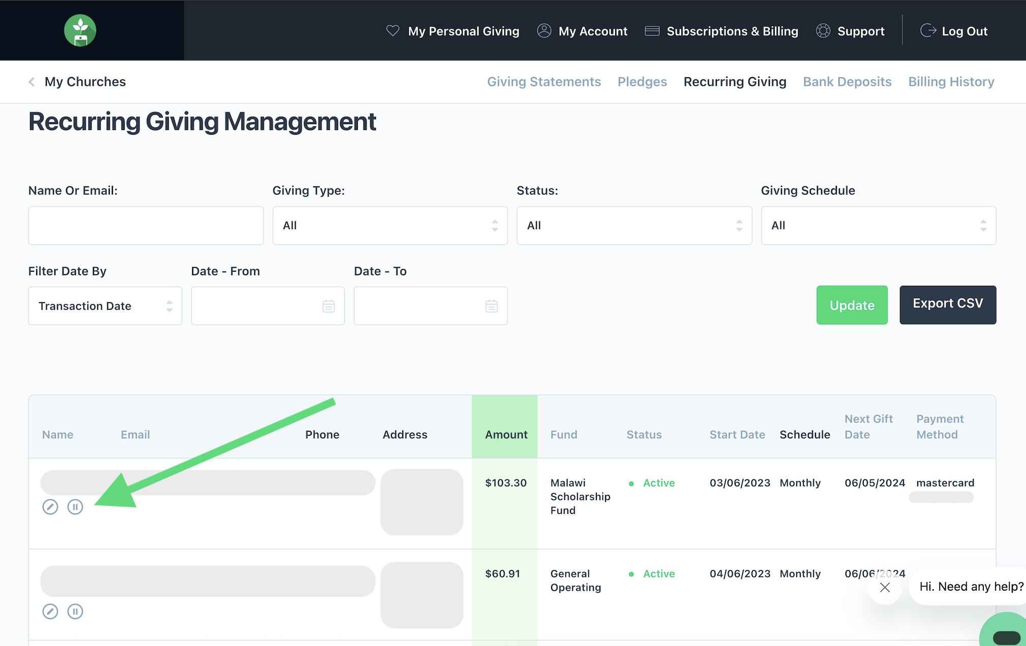Screen dimensions: 1026x646
Task: Click the $103.30 amount cell
Action: coord(506,483)
